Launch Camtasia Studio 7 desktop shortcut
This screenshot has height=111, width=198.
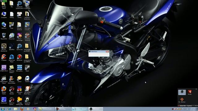pos(12,69)
